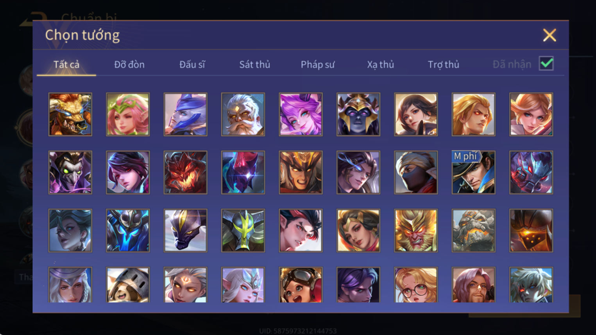Toggle the 'Đã nhận' checkbox
The image size is (596, 335).
point(546,64)
